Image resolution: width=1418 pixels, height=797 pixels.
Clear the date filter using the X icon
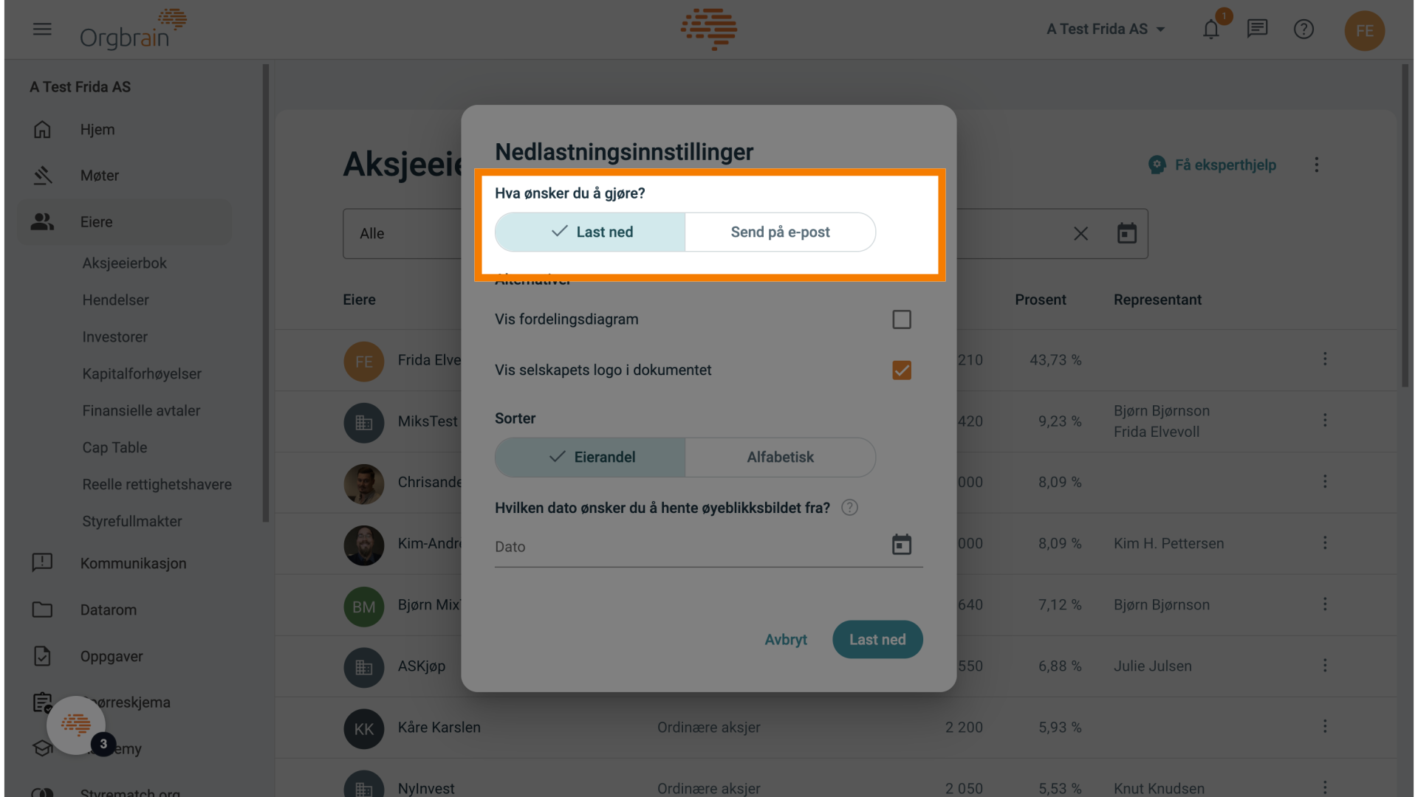coord(1080,233)
